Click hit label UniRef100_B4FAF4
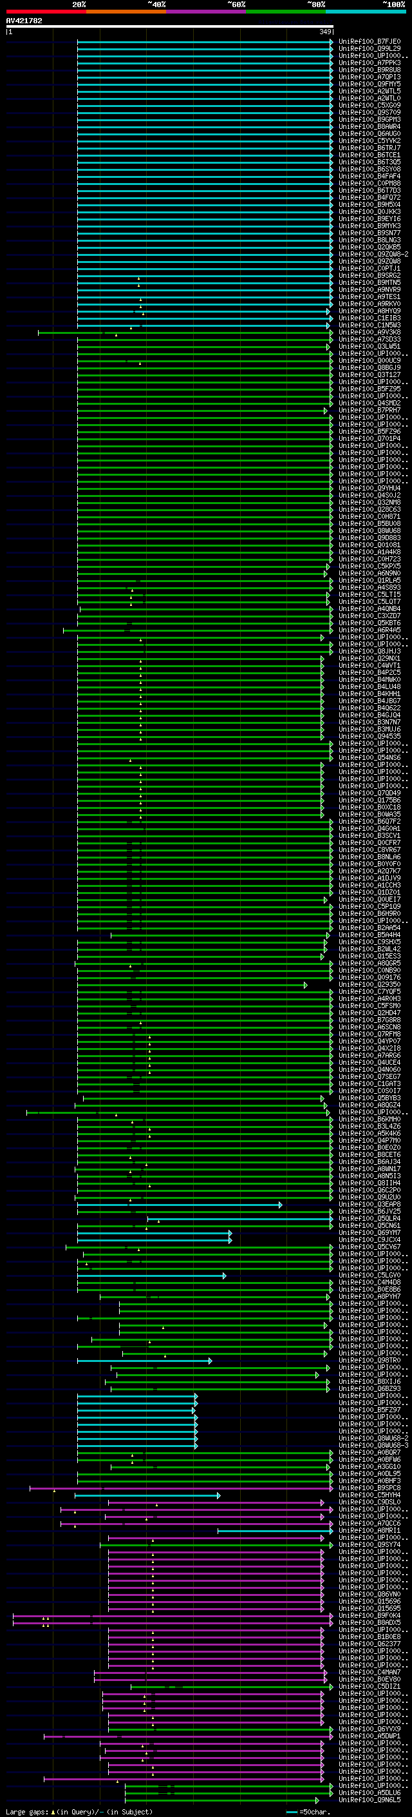Image resolution: width=412 pixels, height=1817 pixels. pyautogui.click(x=370, y=177)
